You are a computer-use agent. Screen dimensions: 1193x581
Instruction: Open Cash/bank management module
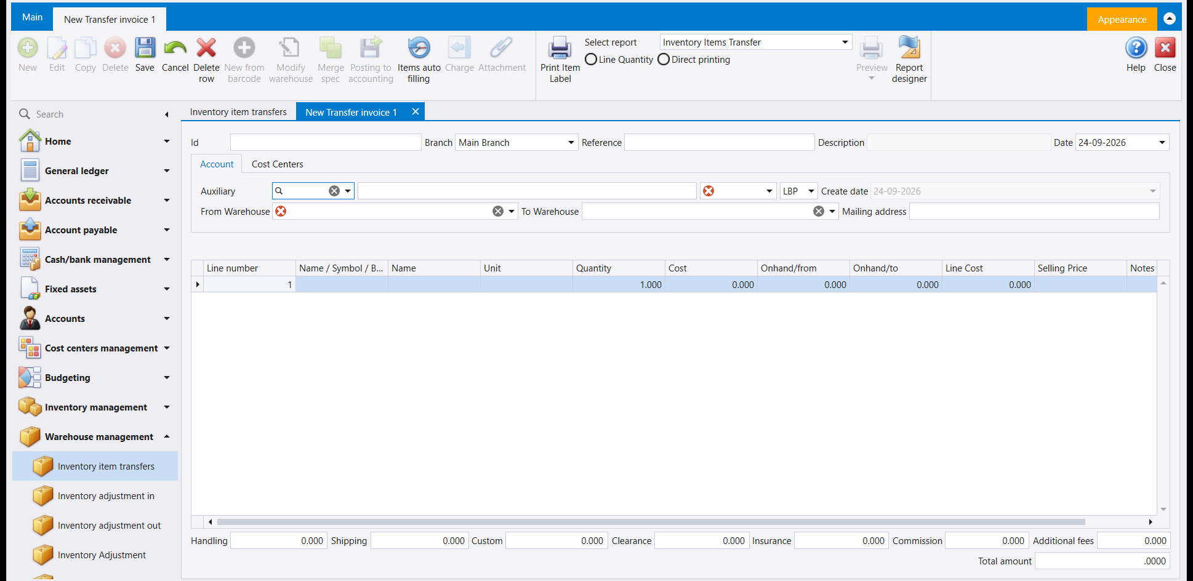pyautogui.click(x=95, y=260)
